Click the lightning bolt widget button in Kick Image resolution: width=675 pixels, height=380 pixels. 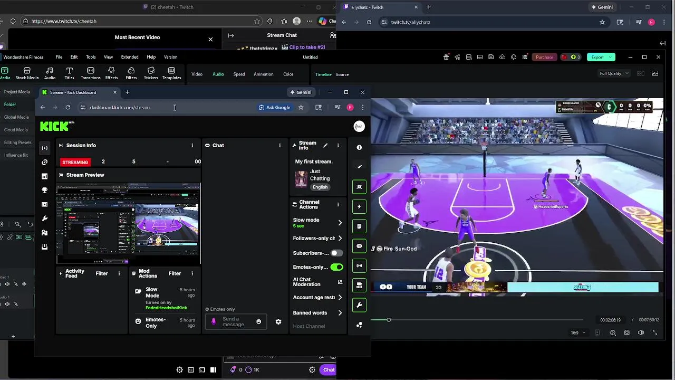(359, 206)
